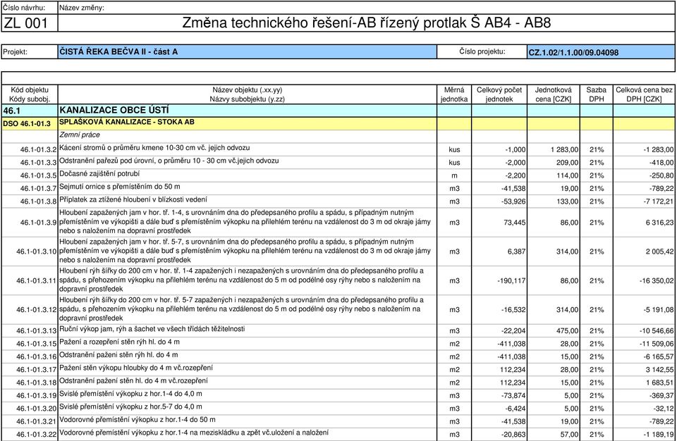This screenshot has width=677, height=441.
Task: Click the 'Jednotková cena [CZK]' column header
Action: (553, 94)
